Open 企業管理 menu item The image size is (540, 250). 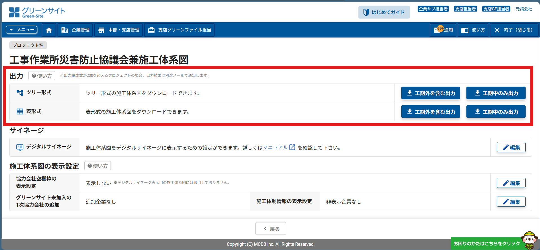[76, 30]
